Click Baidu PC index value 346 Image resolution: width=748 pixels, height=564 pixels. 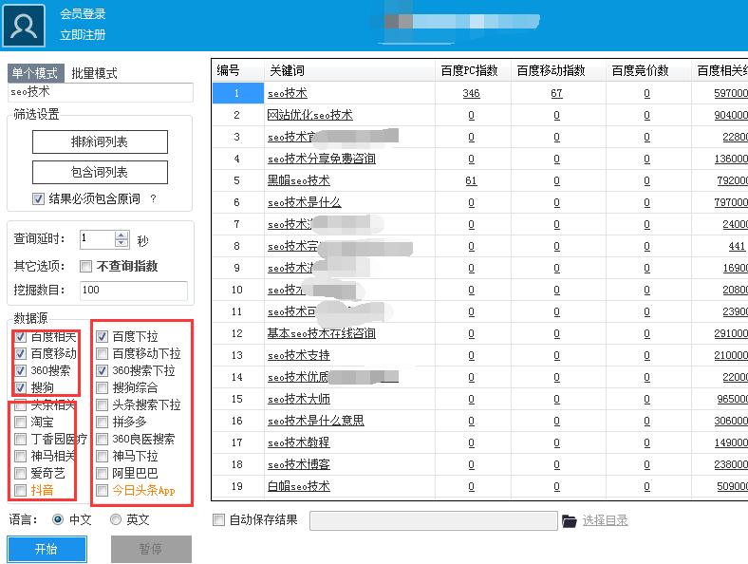tap(472, 93)
